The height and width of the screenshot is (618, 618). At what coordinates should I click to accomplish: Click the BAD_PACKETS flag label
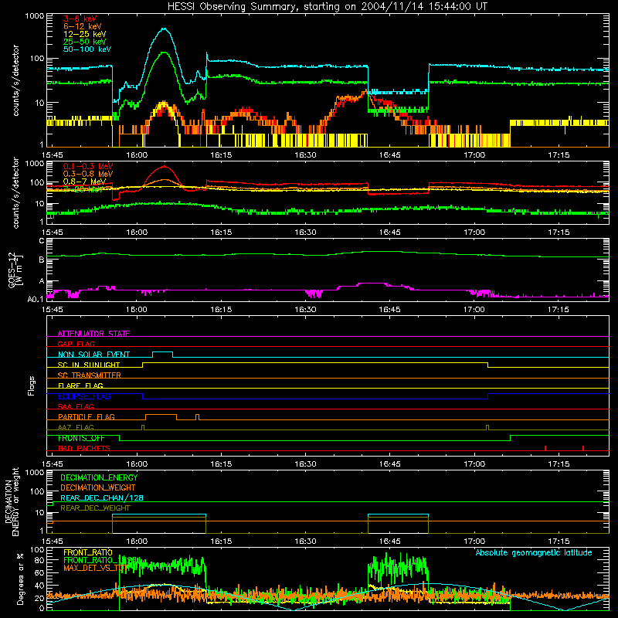pyautogui.click(x=84, y=448)
